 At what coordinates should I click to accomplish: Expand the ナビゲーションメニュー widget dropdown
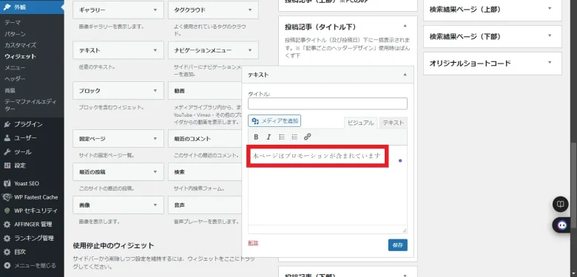(250, 50)
